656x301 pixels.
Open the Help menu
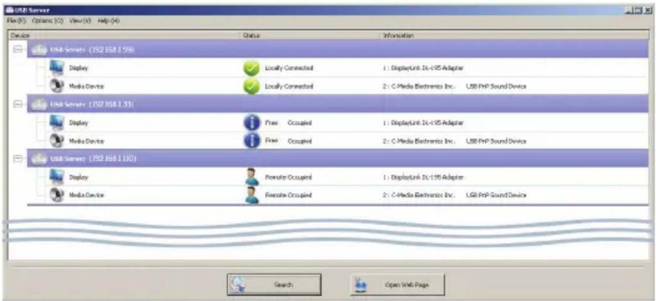[x=108, y=21]
